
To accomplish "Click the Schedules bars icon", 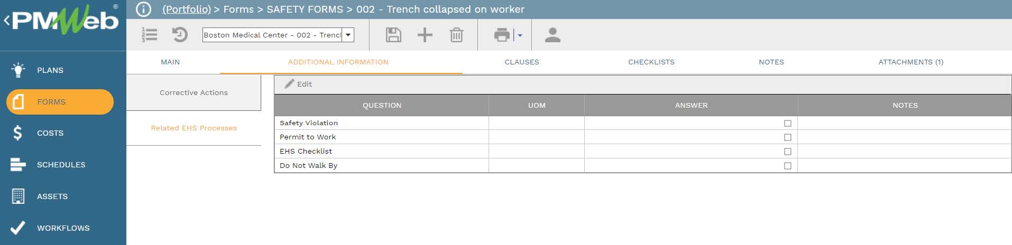I will pos(18,165).
